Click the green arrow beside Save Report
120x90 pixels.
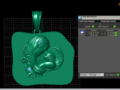115,26
